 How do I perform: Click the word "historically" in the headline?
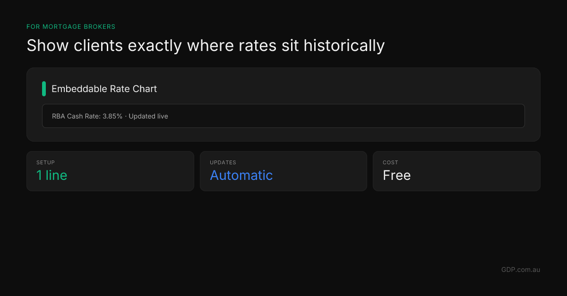pos(344,46)
